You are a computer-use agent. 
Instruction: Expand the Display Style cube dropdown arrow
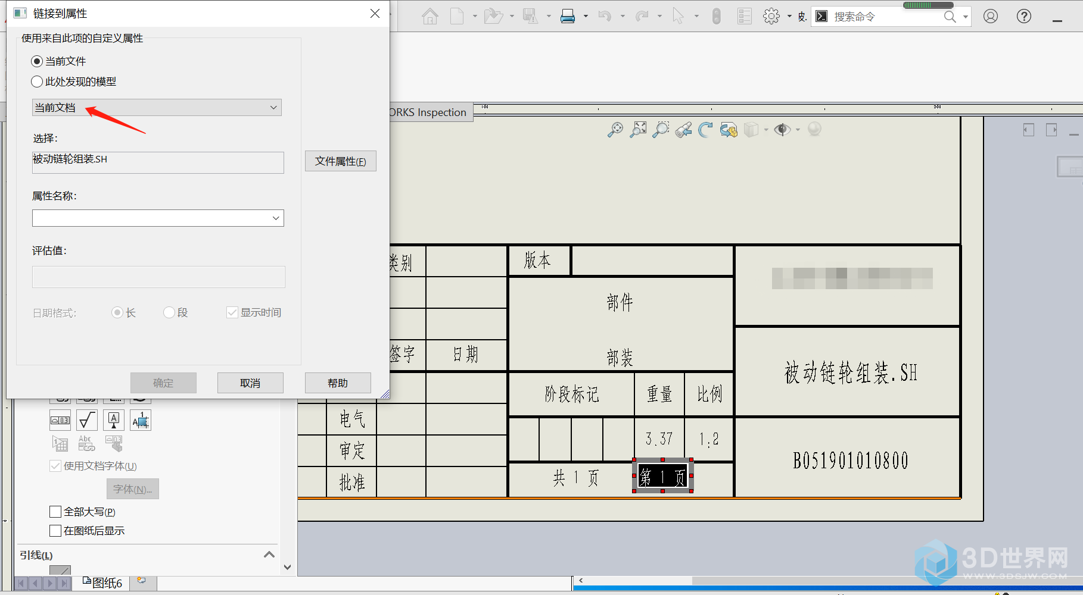[x=766, y=130]
